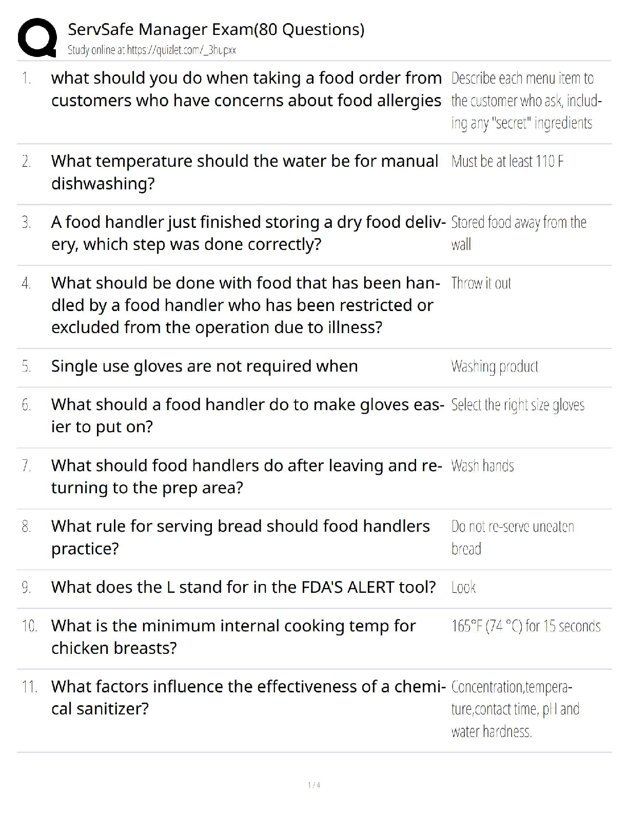This screenshot has width=628, height=813.
Task: Click the Quizlet Q logo icon
Action: 37,37
